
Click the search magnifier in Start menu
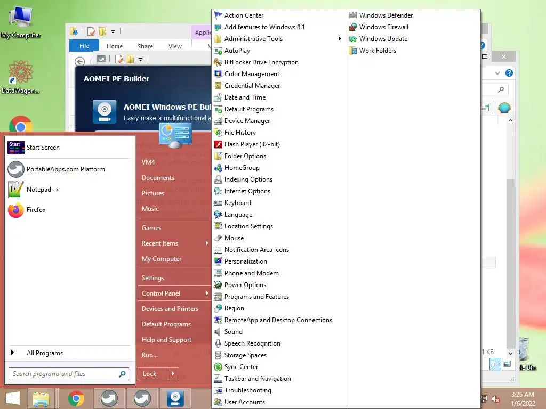(x=122, y=374)
